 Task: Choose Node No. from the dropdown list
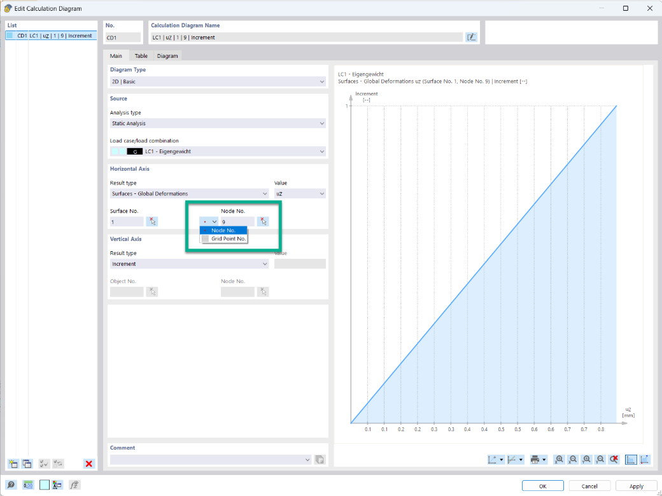pos(223,230)
